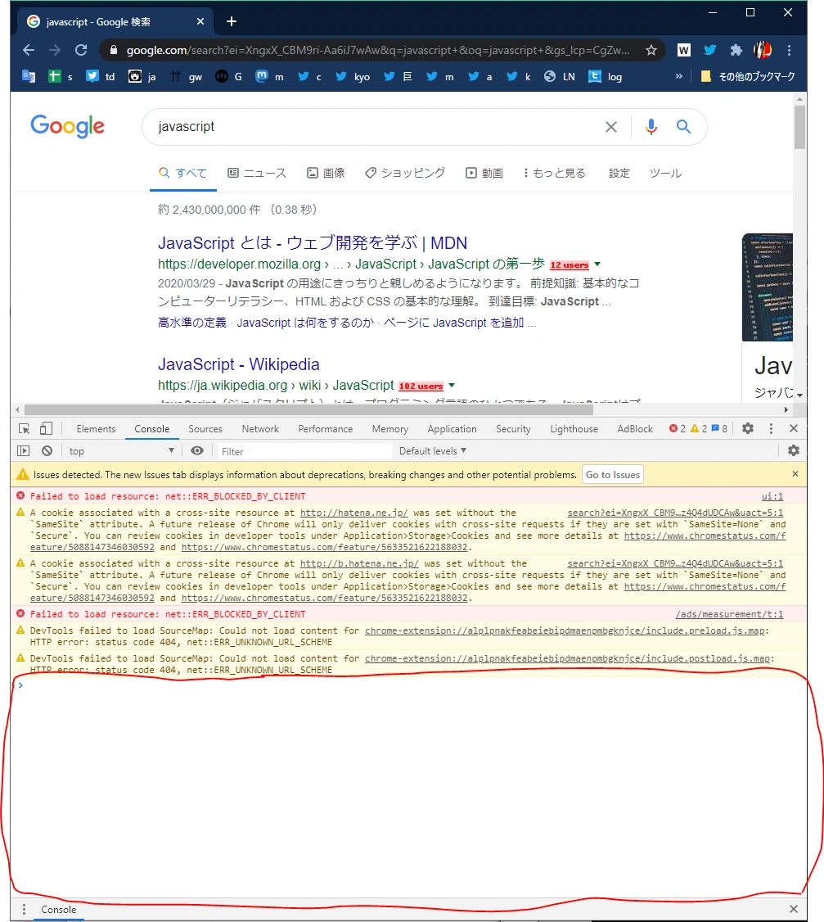Open the JavaScript - Wikipedia result title
The width and height of the screenshot is (824, 922).
click(x=239, y=364)
